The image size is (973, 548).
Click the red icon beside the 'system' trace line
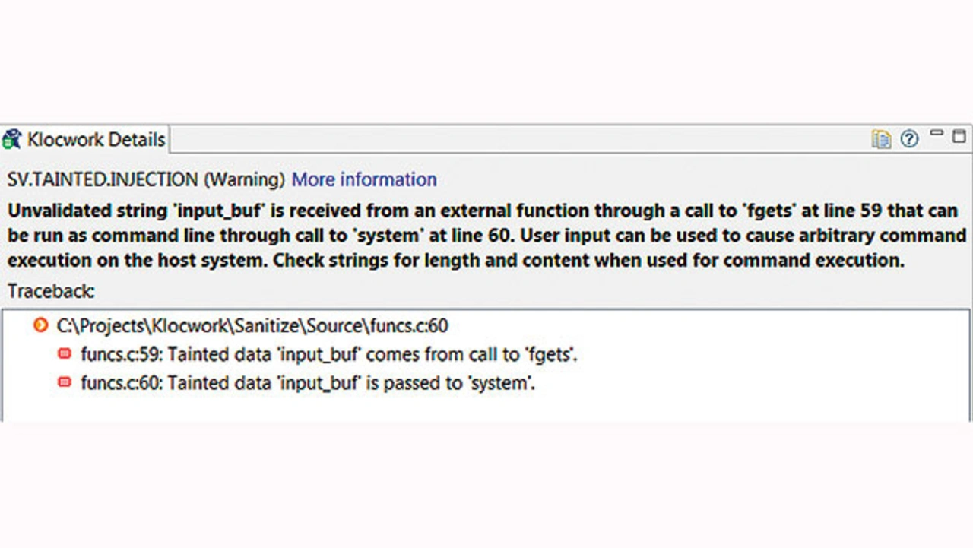point(65,383)
